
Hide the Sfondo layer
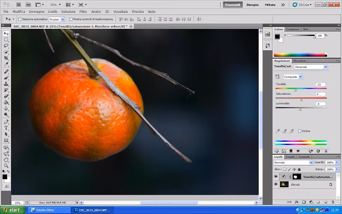[x=276, y=185]
